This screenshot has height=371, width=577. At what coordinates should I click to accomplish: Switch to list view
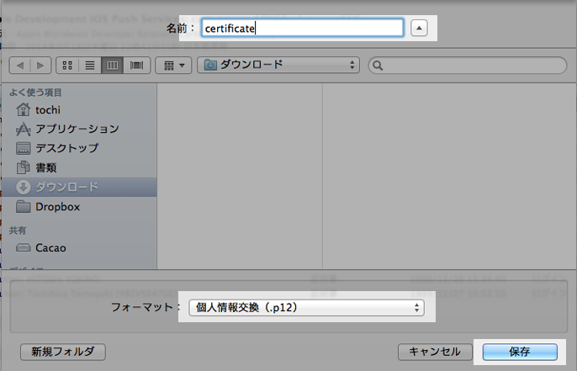[90, 66]
